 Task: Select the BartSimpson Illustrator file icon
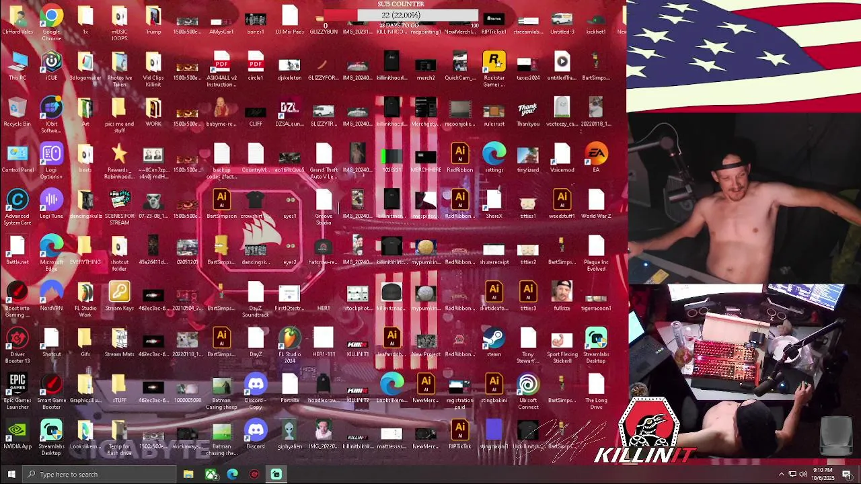(x=221, y=200)
